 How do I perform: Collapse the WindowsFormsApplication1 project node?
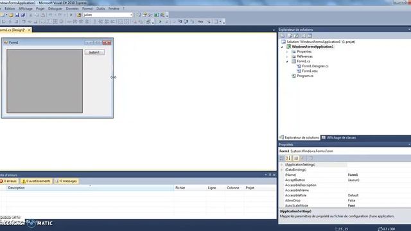tap(282, 47)
